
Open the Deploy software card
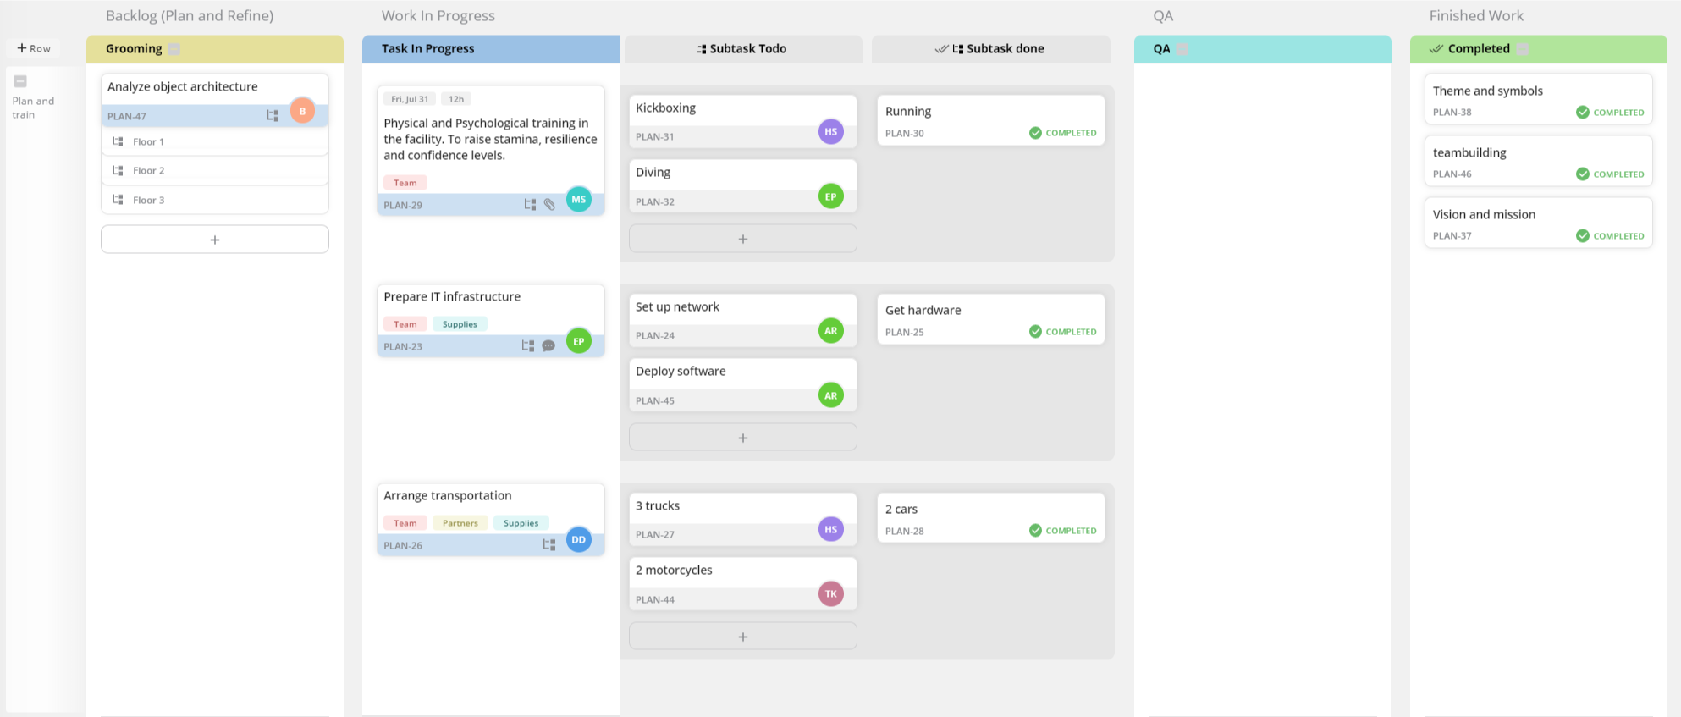[x=743, y=385]
